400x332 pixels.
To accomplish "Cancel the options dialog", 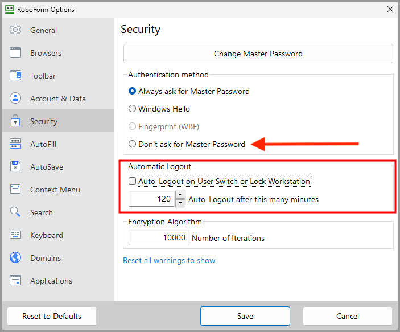I will point(348,316).
